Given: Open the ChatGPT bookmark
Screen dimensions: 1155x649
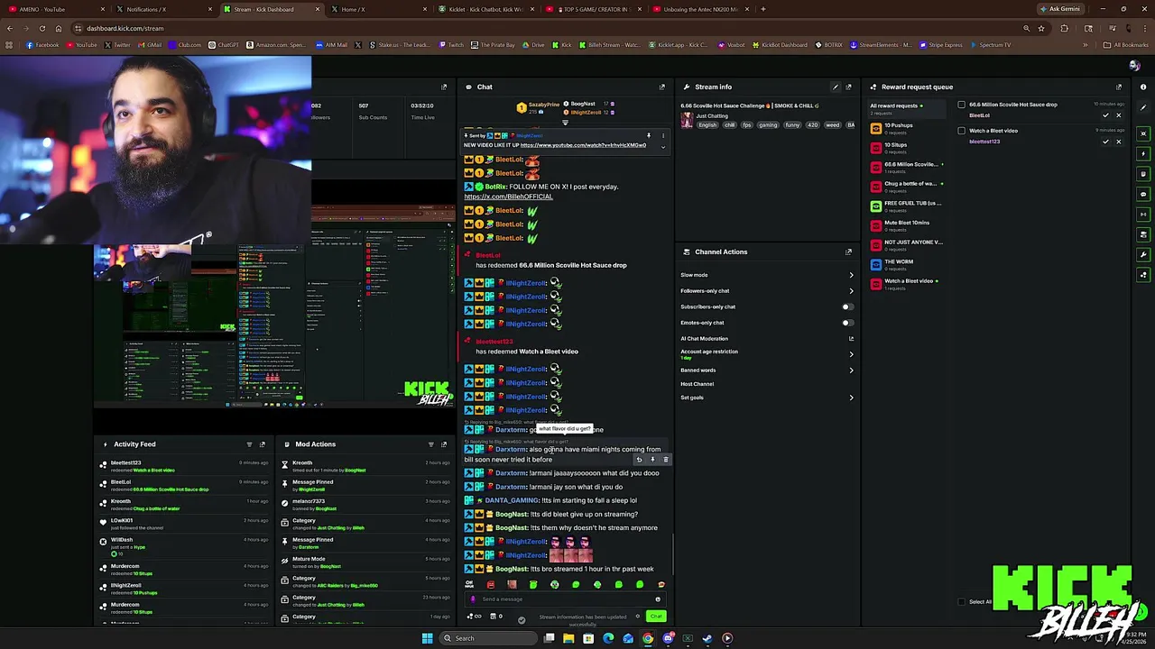Looking at the screenshot, I should [224, 45].
